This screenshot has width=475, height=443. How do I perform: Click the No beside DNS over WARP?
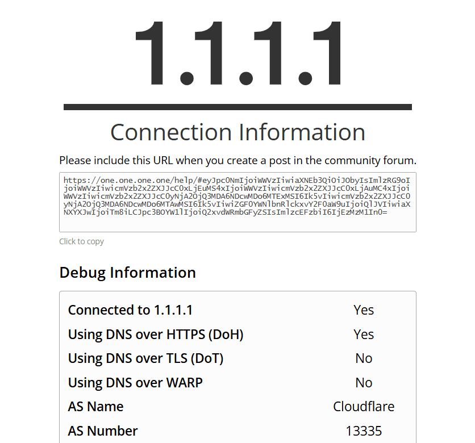click(x=364, y=382)
